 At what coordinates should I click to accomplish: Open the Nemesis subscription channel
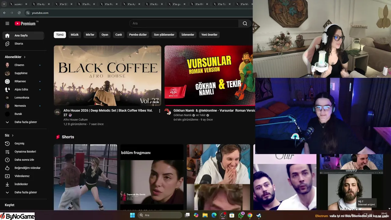23,106
